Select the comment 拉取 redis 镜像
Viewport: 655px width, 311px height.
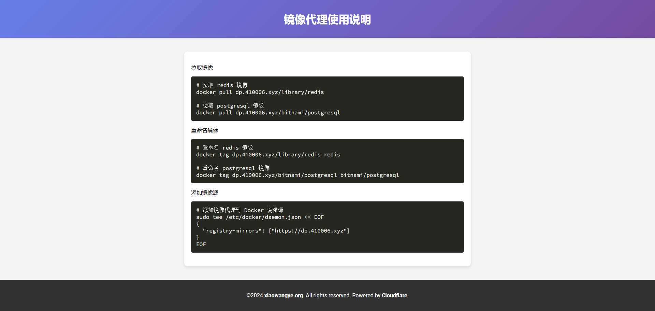[x=222, y=85]
